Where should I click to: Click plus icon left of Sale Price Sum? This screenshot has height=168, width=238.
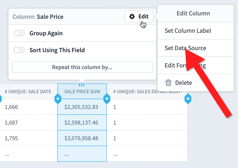coord(58,99)
